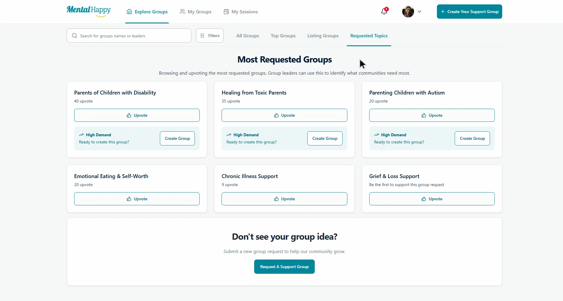
Task: Click the search magnifier icon
Action: coord(74,36)
